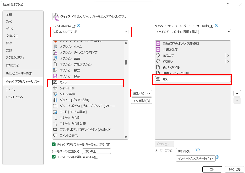Click the オプション: 保存 floppy icon
The width and height of the screenshot is (245, 173).
pyautogui.click(x=55, y=76)
